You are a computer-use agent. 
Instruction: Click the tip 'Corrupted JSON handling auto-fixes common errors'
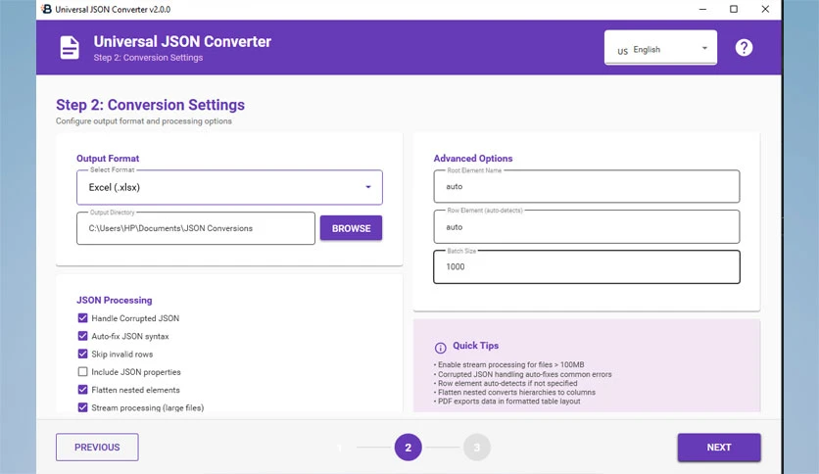click(522, 374)
